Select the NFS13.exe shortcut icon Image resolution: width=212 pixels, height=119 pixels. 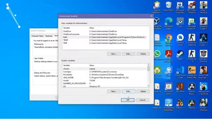[x=192, y=7]
